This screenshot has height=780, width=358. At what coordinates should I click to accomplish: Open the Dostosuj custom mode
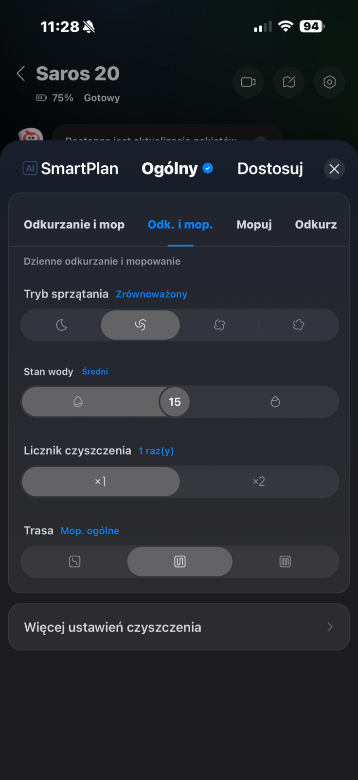(x=270, y=169)
